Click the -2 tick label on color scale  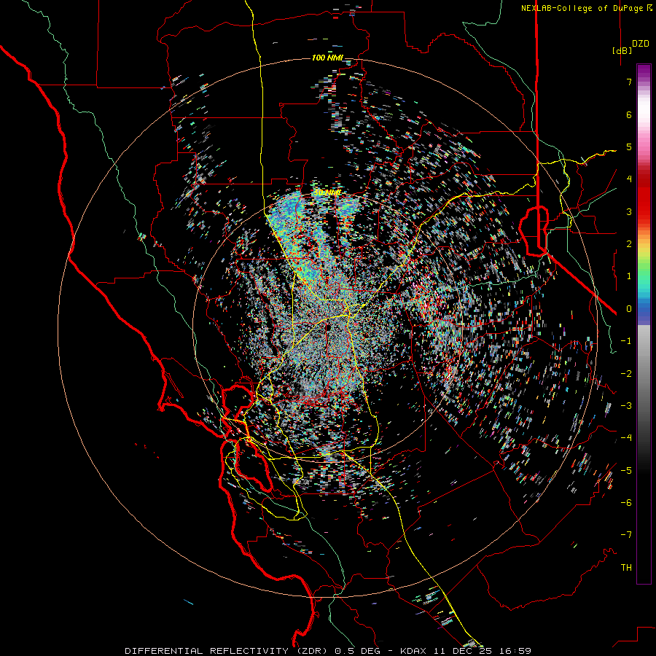(626, 374)
